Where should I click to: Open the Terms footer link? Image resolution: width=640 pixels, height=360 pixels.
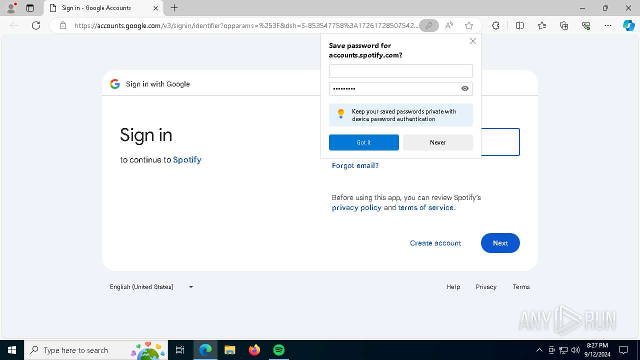click(521, 287)
